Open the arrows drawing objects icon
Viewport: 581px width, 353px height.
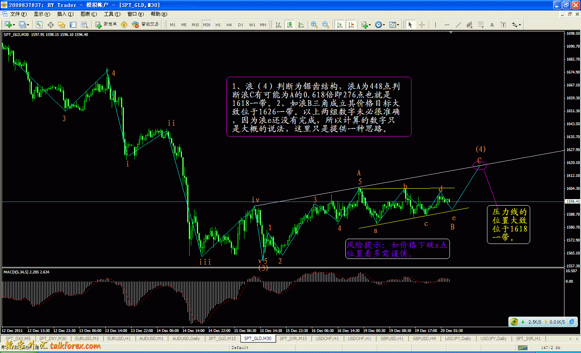pos(514,25)
